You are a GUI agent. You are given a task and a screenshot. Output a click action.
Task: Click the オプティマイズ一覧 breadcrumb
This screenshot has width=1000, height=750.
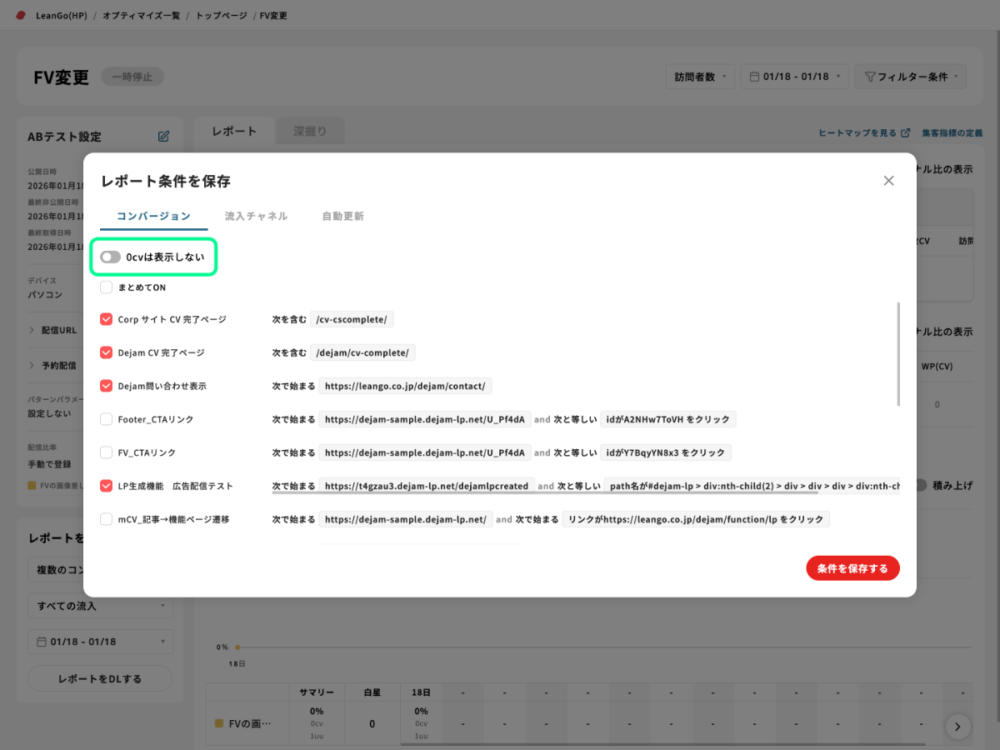141,16
